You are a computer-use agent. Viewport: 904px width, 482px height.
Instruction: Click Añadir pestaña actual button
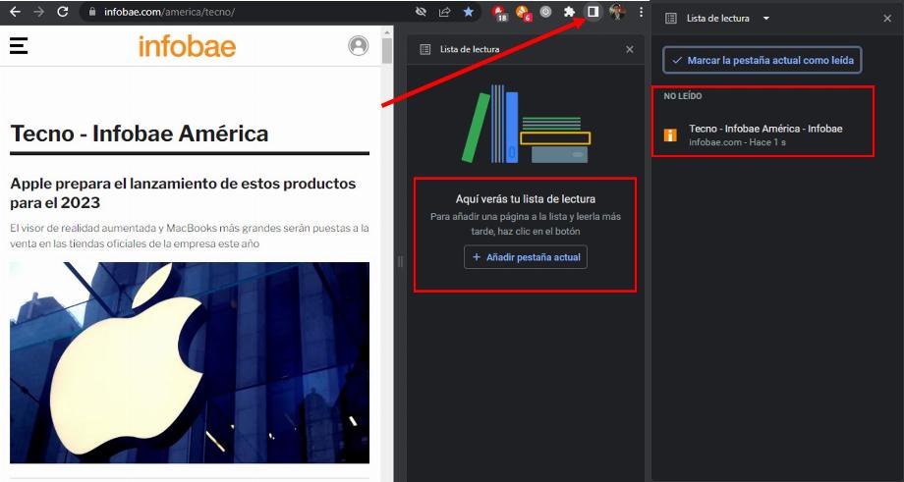tap(526, 257)
